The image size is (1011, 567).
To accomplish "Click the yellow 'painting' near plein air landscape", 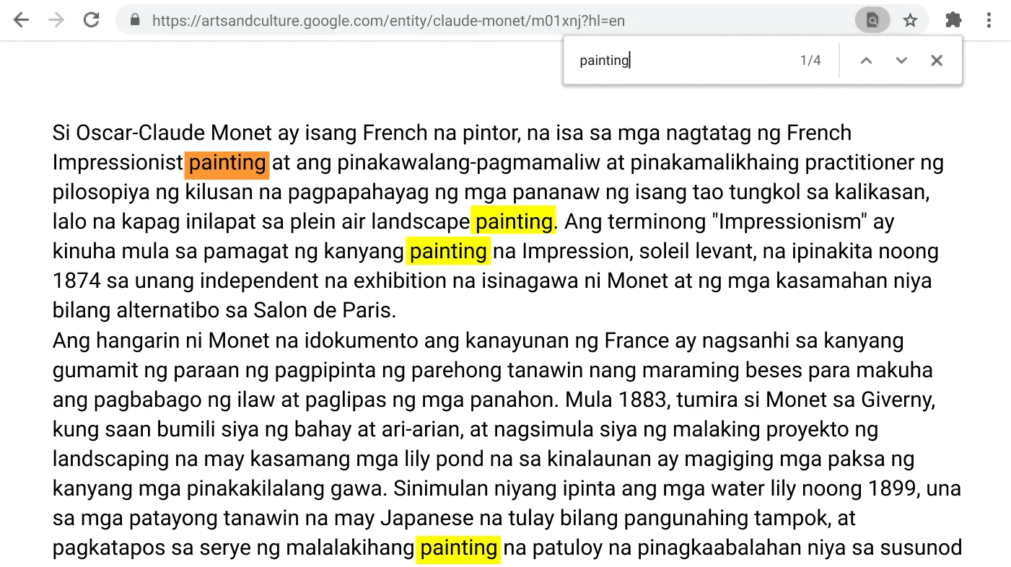I will click(x=513, y=221).
